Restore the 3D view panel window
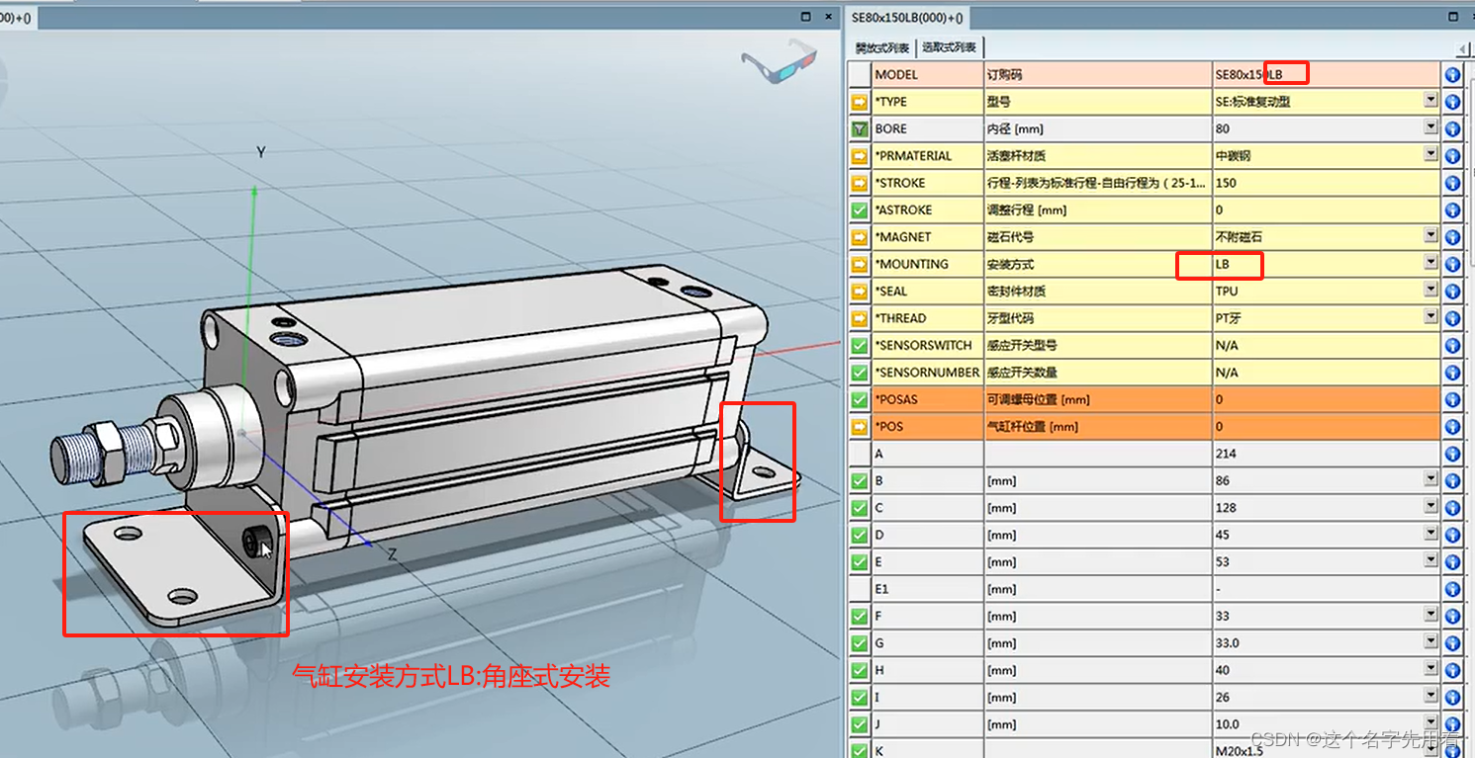 (806, 16)
